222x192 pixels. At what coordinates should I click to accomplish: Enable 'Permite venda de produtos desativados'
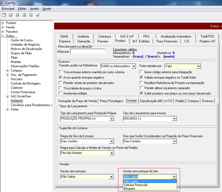60,83
